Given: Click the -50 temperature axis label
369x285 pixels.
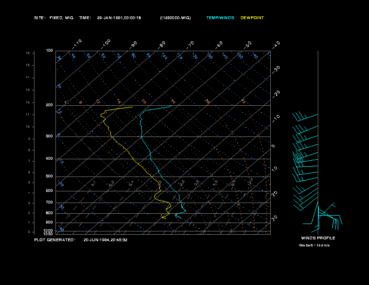Looking at the screenshot, I should click(x=248, y=45).
